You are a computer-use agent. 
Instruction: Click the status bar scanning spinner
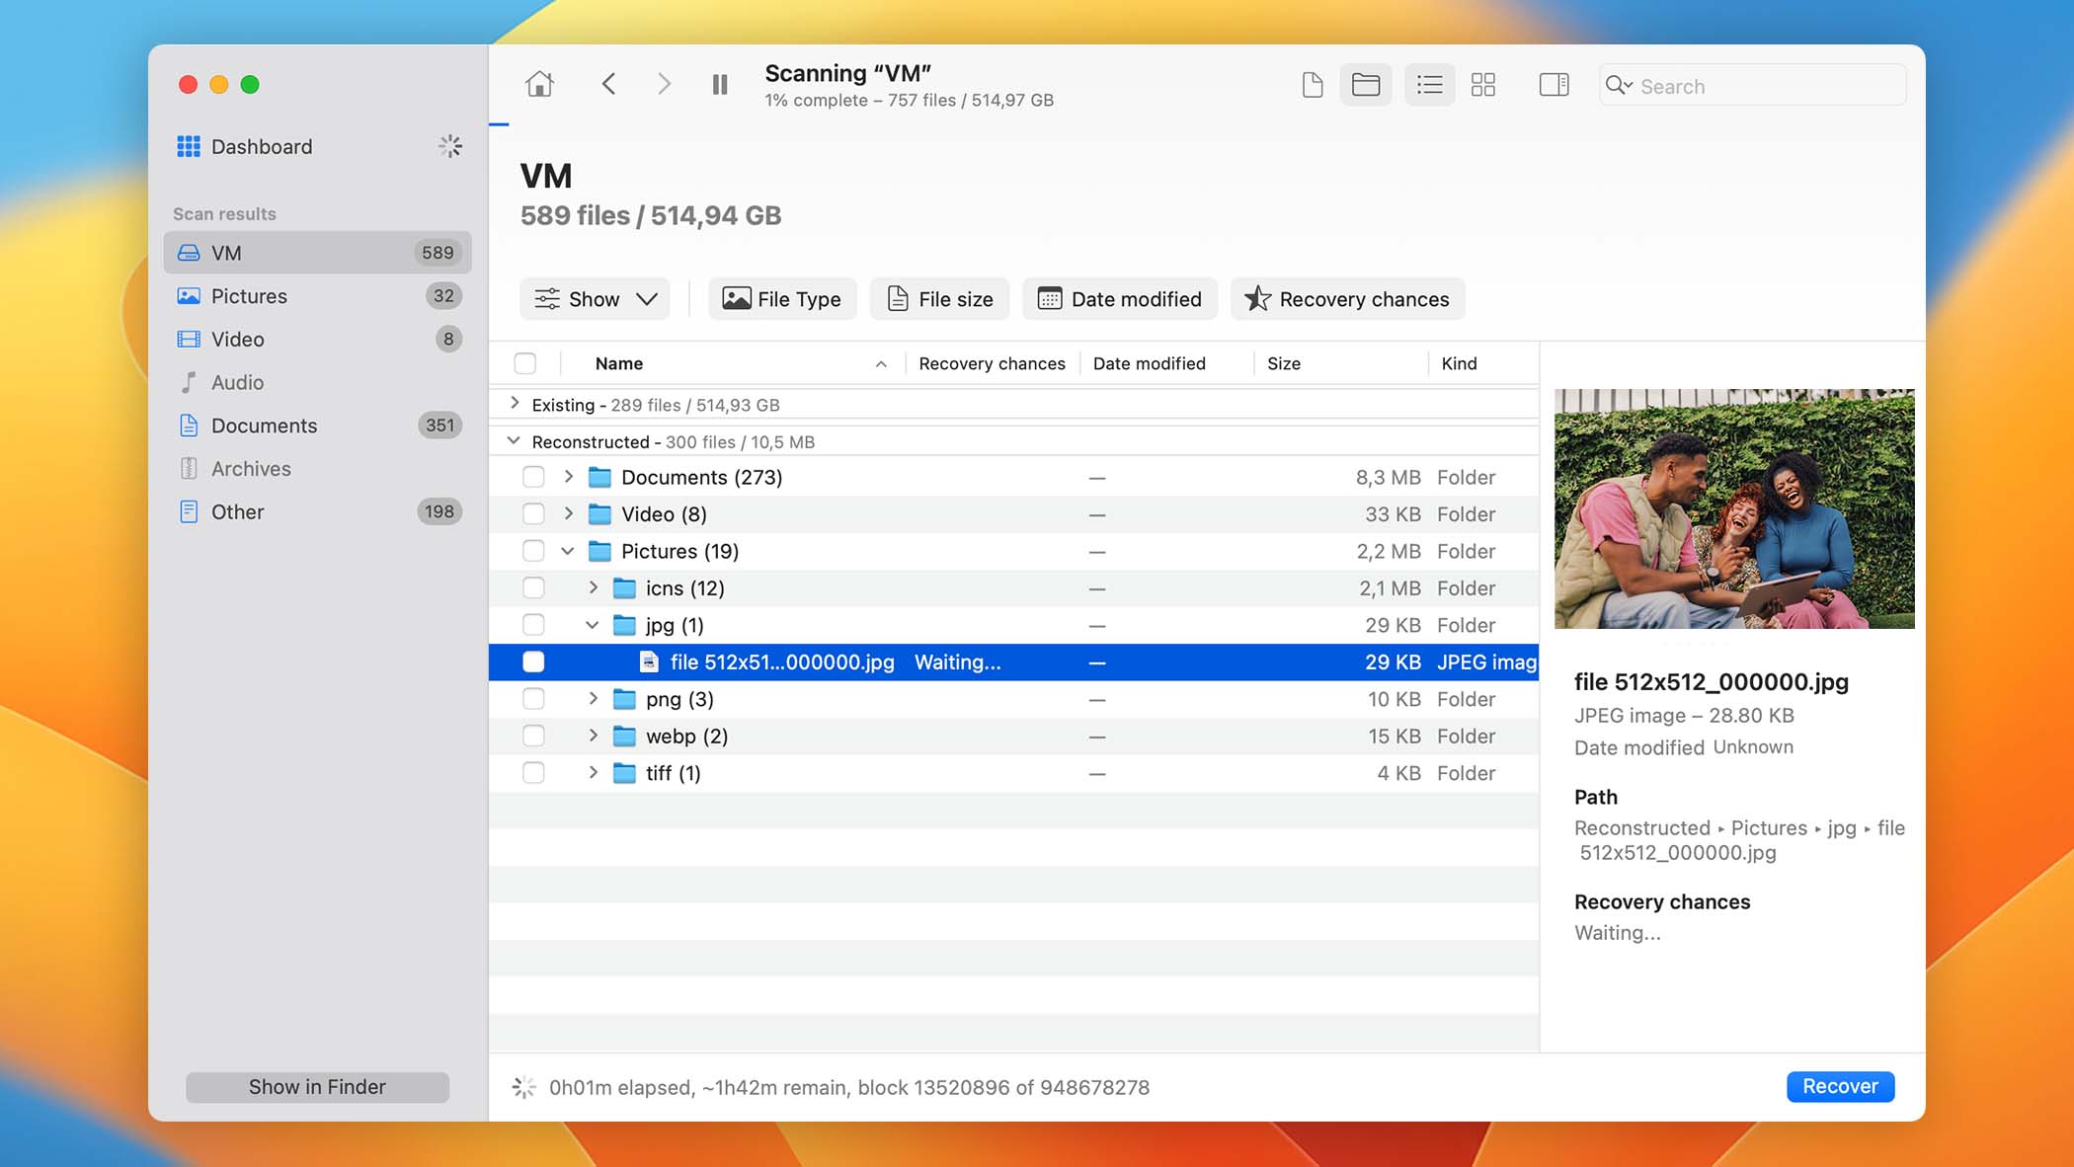(524, 1087)
